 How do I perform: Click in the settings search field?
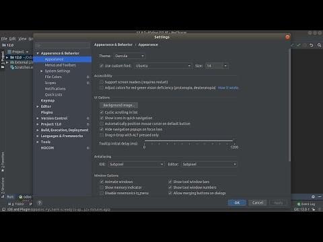62,45
